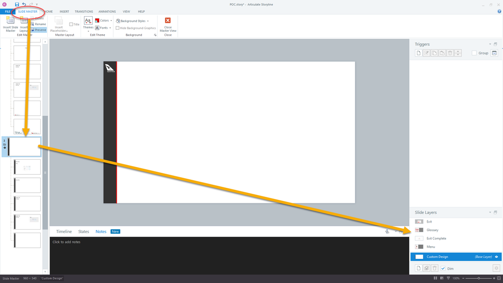
Task: Toggle Hide Background Graphics checkbox
Action: 117,28
